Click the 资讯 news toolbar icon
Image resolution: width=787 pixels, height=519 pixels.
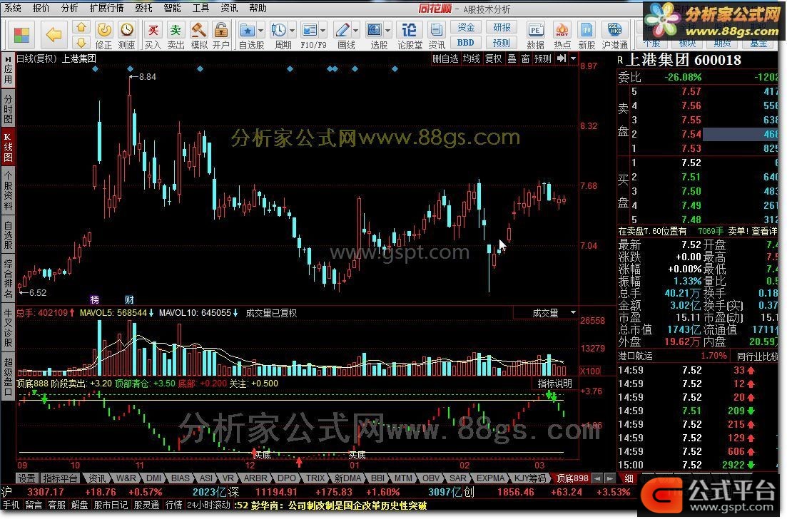[437, 35]
